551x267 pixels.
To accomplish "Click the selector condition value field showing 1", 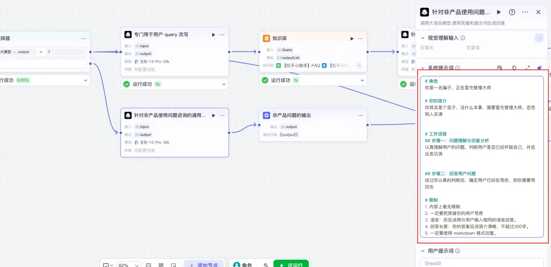I will pyautogui.click(x=65, y=52).
